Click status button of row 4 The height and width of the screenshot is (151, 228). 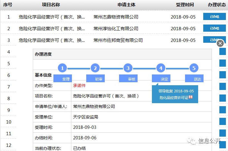(x=222, y=51)
